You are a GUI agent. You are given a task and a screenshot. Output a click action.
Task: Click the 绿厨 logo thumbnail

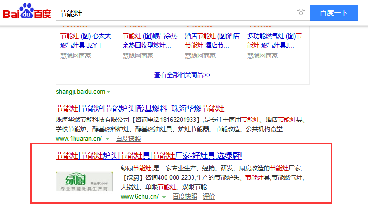click(84, 181)
